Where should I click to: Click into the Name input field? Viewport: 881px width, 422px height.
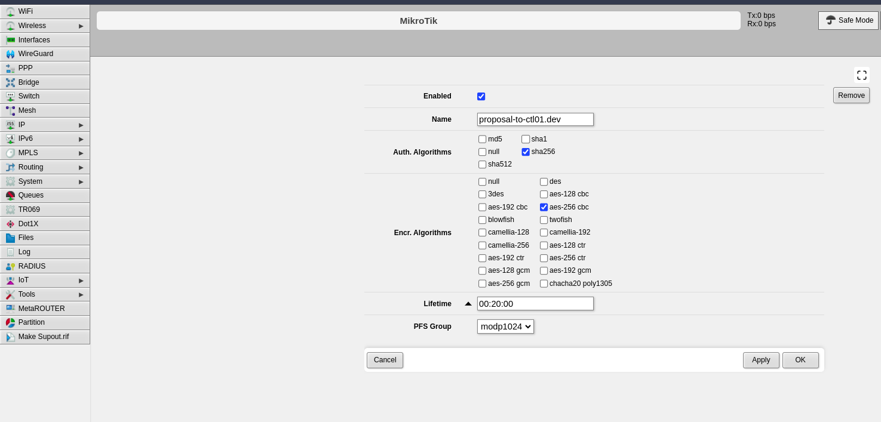(x=535, y=119)
